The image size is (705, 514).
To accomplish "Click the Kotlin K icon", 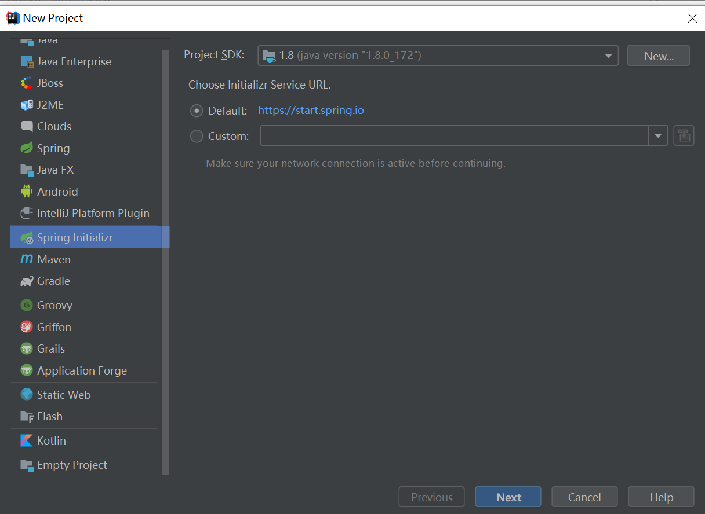I will 27,440.
